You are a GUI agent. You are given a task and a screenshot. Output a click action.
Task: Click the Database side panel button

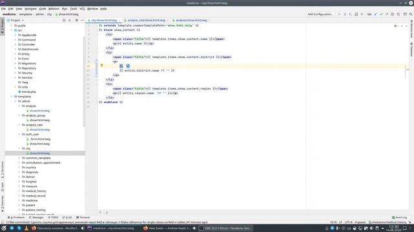coord(411,50)
